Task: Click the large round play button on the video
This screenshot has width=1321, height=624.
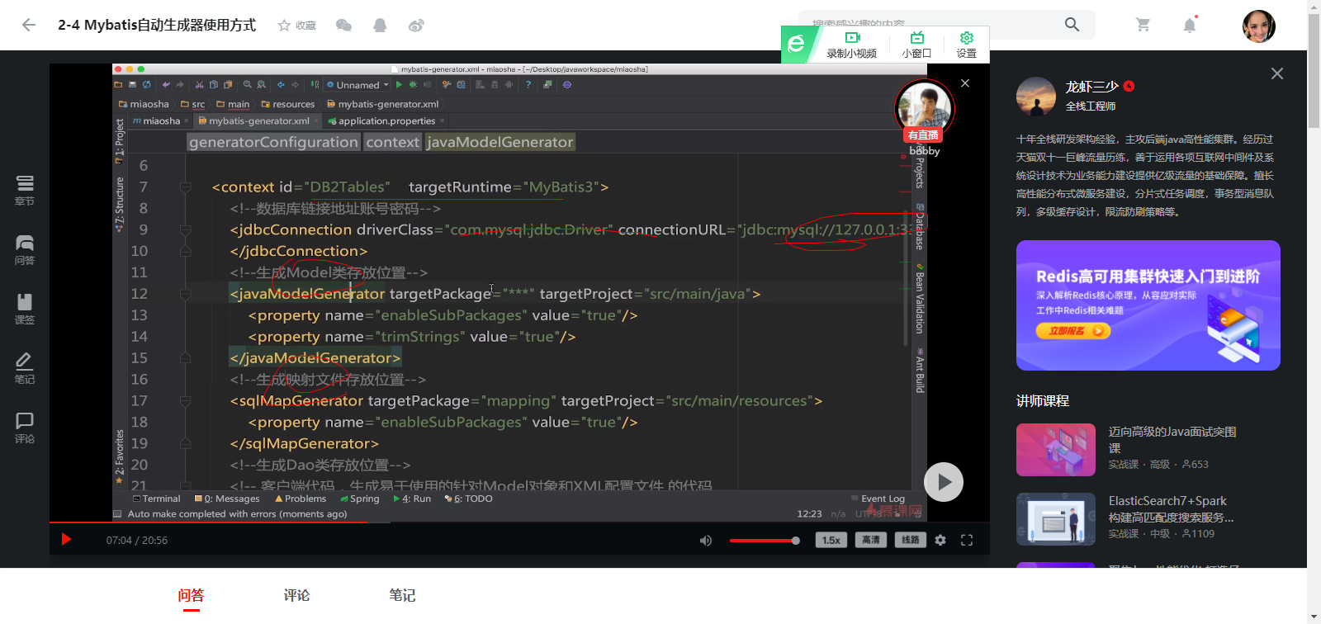Action: pos(944,482)
